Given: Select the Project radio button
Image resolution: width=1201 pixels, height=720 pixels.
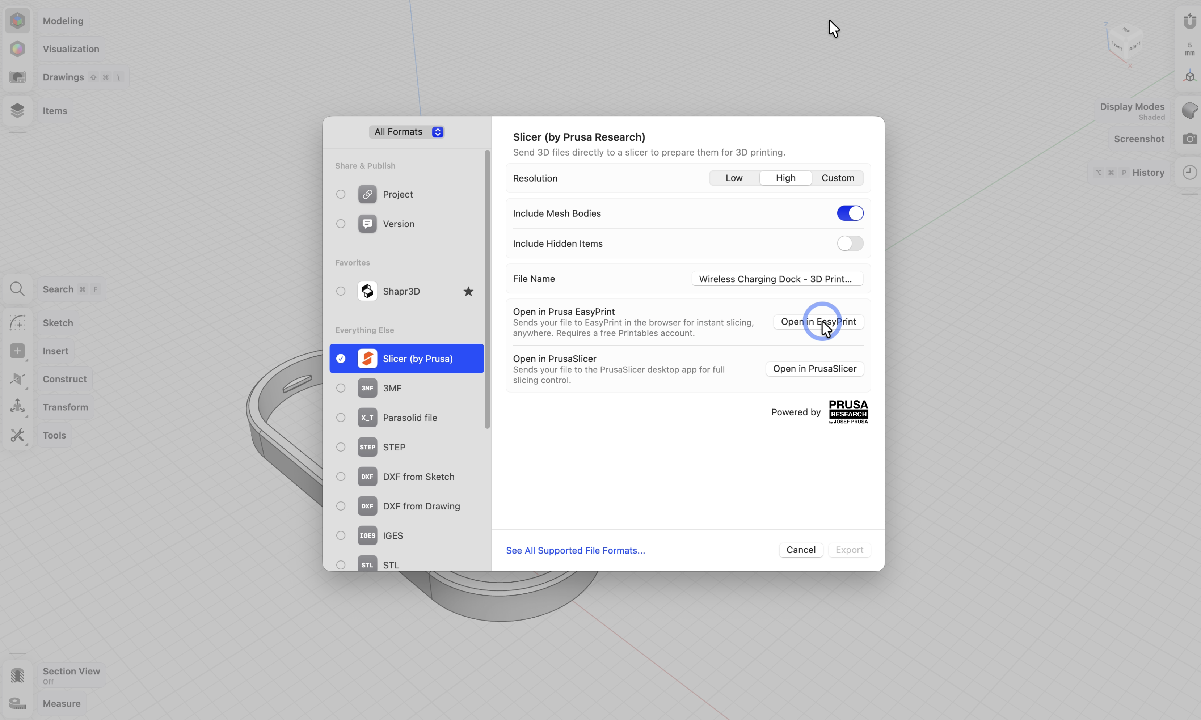Looking at the screenshot, I should pos(341,194).
